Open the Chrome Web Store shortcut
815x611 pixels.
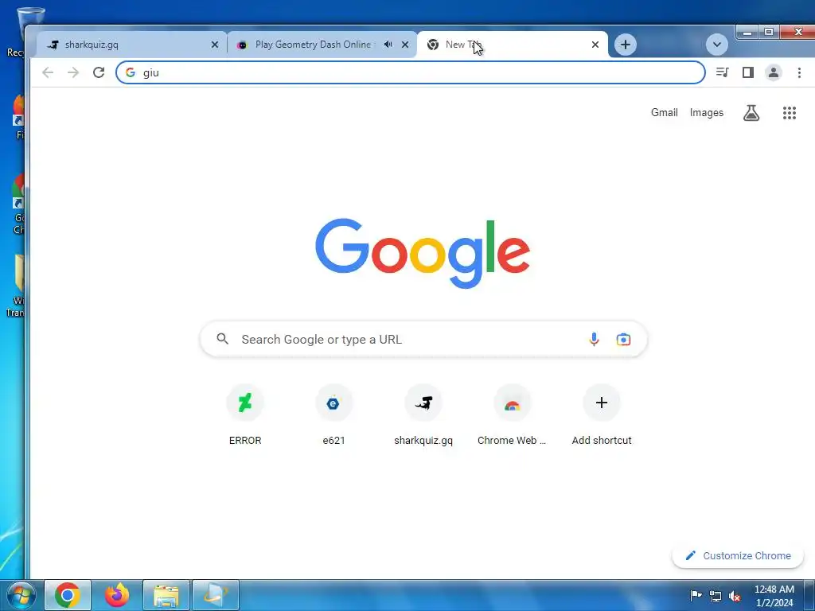512,415
